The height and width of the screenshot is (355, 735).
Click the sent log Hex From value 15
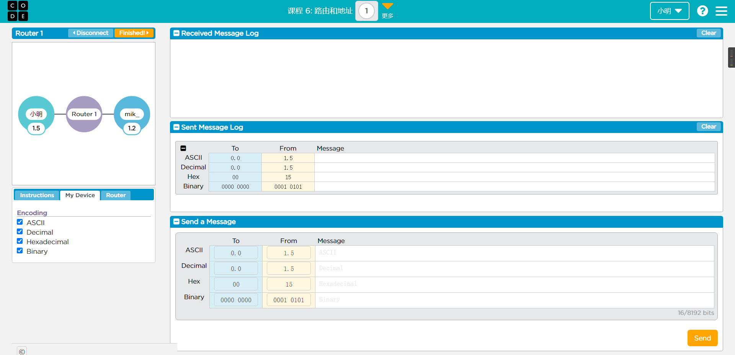pyautogui.click(x=288, y=177)
